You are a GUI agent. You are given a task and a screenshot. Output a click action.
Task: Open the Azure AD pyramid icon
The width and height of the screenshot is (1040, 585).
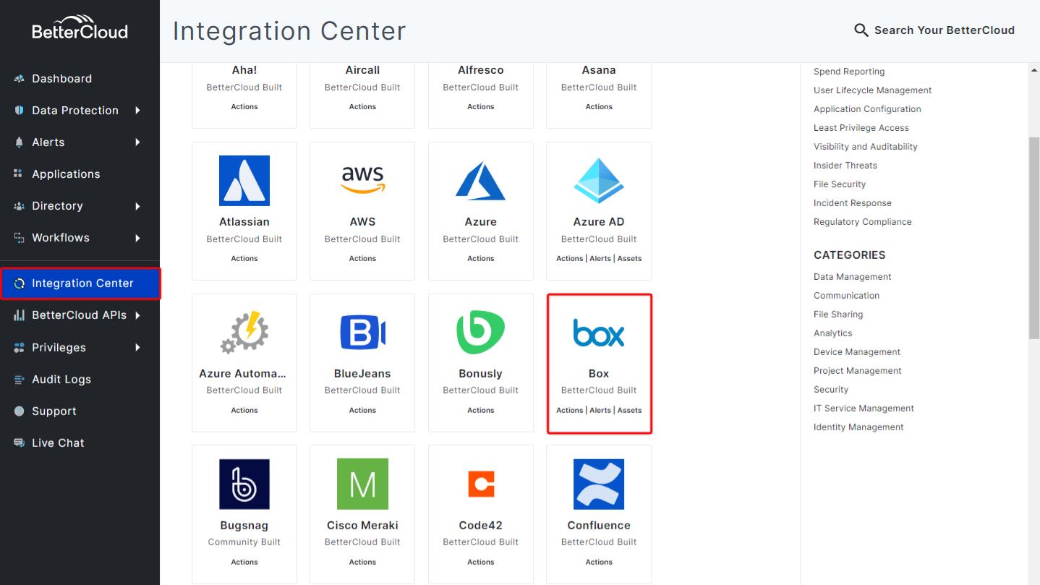tap(599, 181)
